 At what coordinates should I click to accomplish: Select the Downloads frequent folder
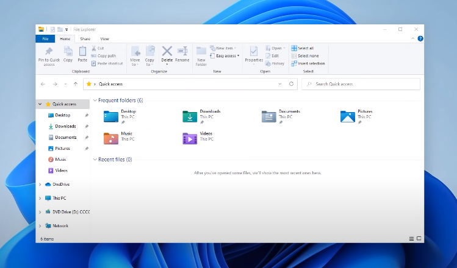point(201,116)
